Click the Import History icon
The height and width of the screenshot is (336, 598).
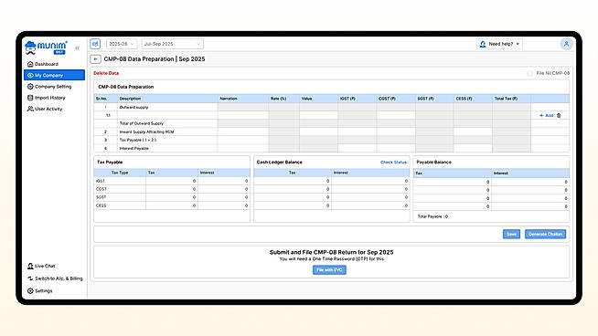click(x=30, y=98)
